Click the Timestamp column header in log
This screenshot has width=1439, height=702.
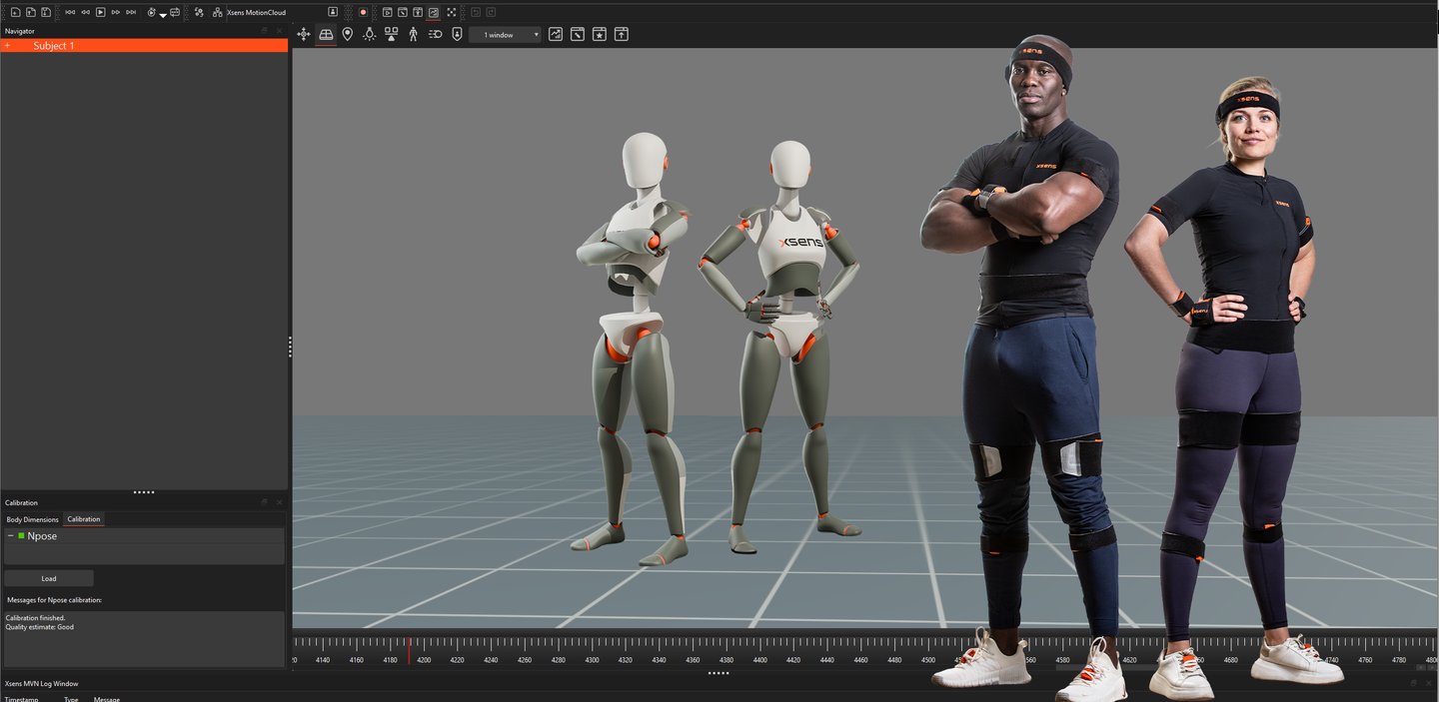pyautogui.click(x=21, y=699)
